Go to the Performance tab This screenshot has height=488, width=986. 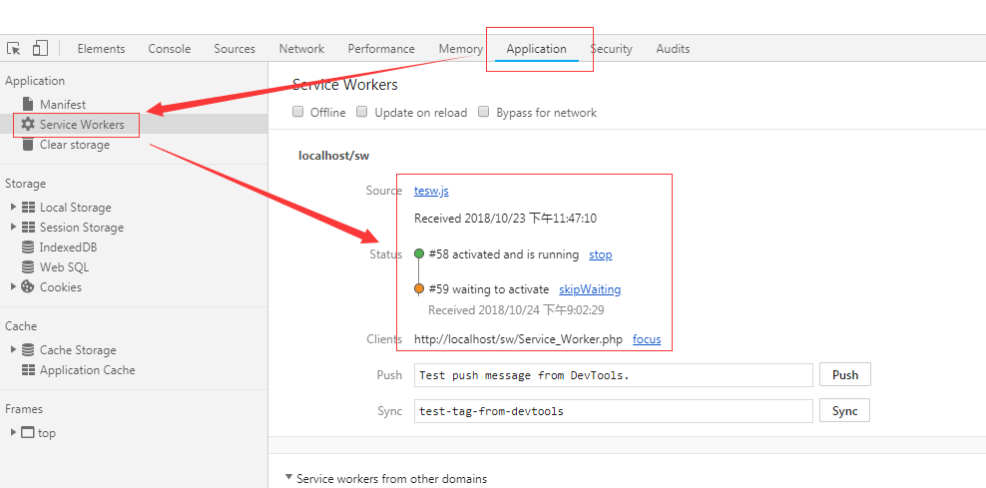click(x=381, y=49)
